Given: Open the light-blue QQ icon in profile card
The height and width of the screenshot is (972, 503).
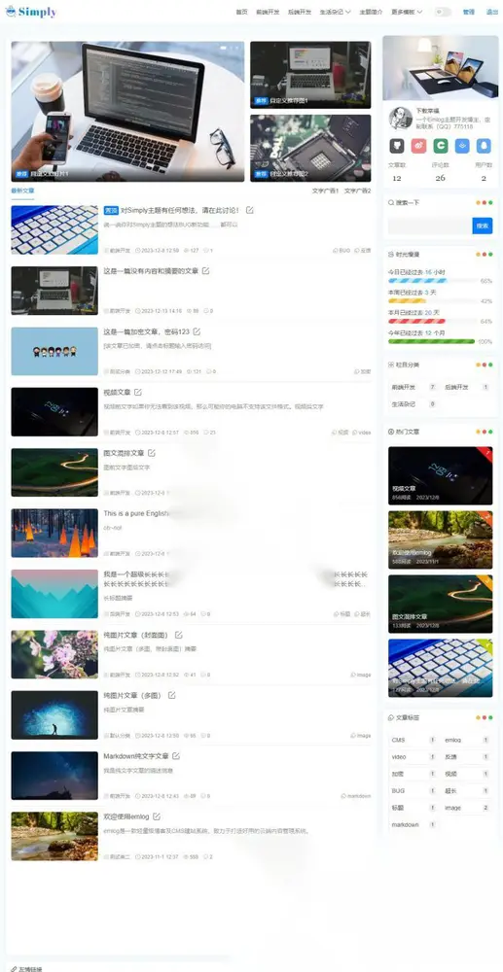Looking at the screenshot, I should (x=484, y=146).
